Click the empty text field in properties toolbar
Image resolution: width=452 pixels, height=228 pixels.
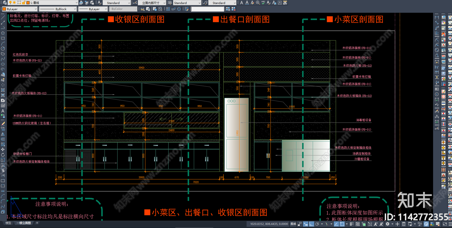pyautogui.click(x=208, y=9)
